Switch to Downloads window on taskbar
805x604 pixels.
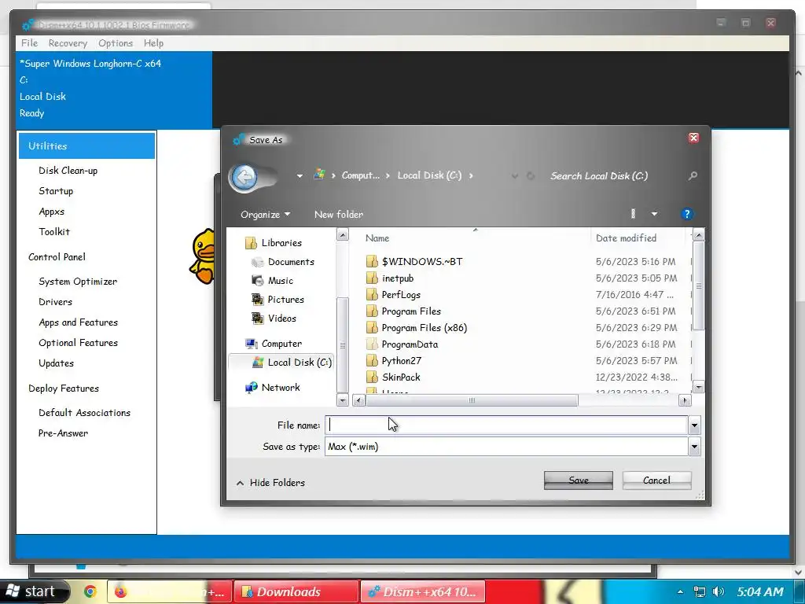296,591
